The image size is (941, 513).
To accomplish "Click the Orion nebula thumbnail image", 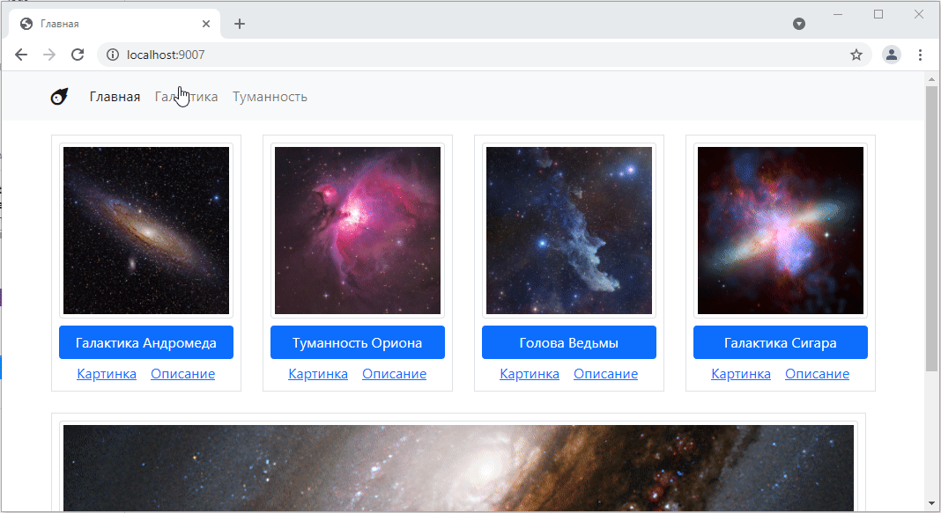I will click(x=358, y=230).
